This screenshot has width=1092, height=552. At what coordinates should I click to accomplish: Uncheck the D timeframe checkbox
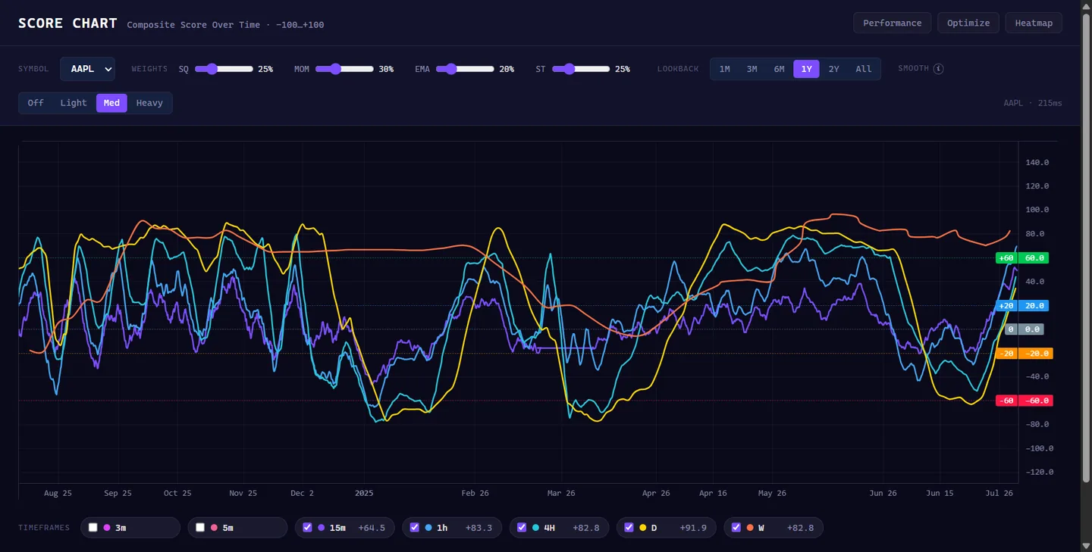pos(629,528)
